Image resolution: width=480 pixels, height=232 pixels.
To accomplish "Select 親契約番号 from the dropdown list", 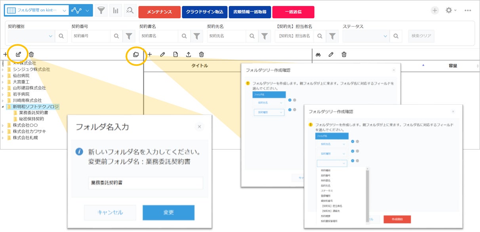I will (328, 201).
